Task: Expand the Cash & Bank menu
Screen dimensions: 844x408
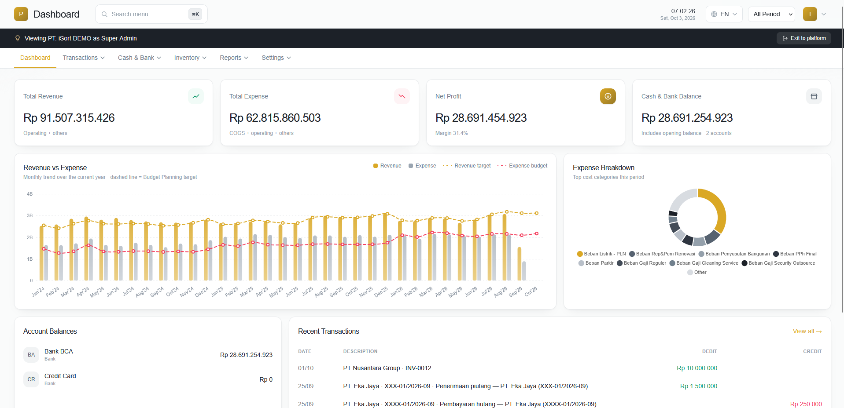Action: (140, 58)
